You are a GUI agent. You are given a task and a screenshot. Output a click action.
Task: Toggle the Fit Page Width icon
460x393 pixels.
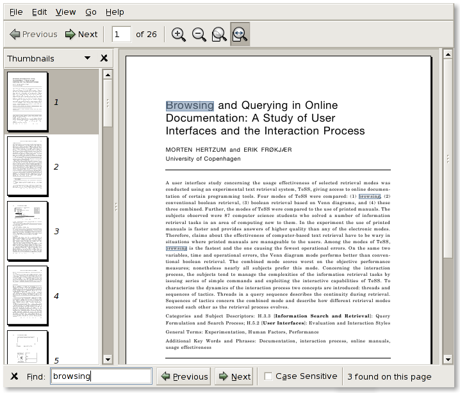pos(240,35)
